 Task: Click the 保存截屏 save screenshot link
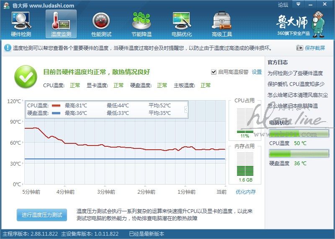point(315,48)
